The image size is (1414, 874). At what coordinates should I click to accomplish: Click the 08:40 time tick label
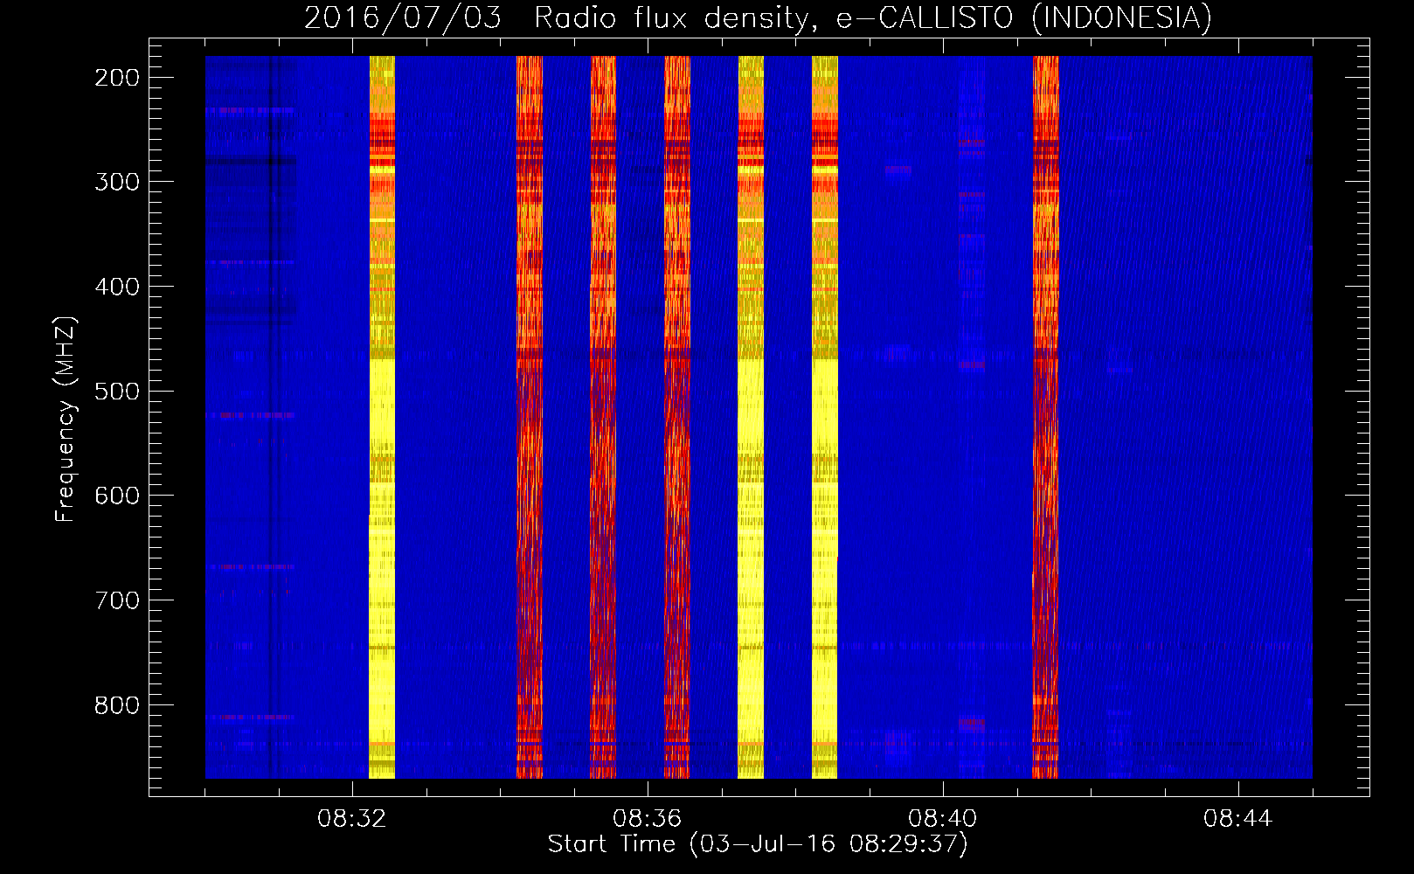[943, 819]
